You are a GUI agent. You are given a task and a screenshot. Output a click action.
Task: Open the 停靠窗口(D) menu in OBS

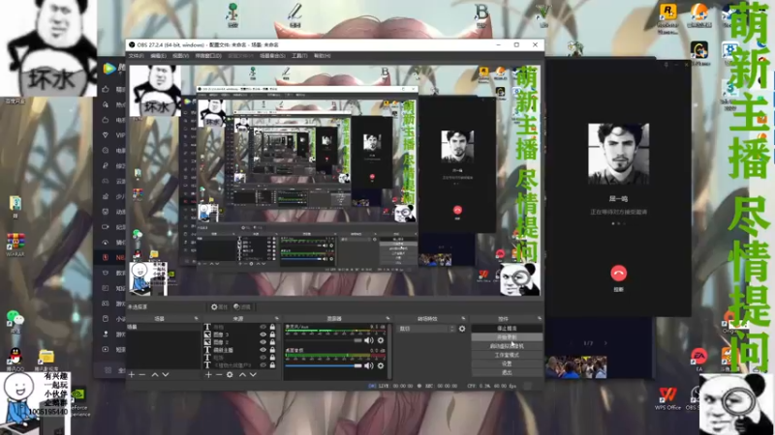coord(208,56)
